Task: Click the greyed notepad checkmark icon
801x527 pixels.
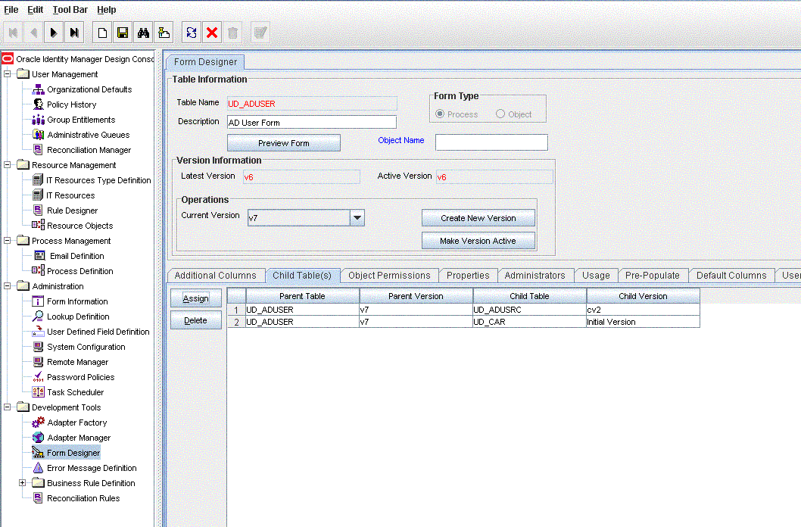Action: [260, 33]
